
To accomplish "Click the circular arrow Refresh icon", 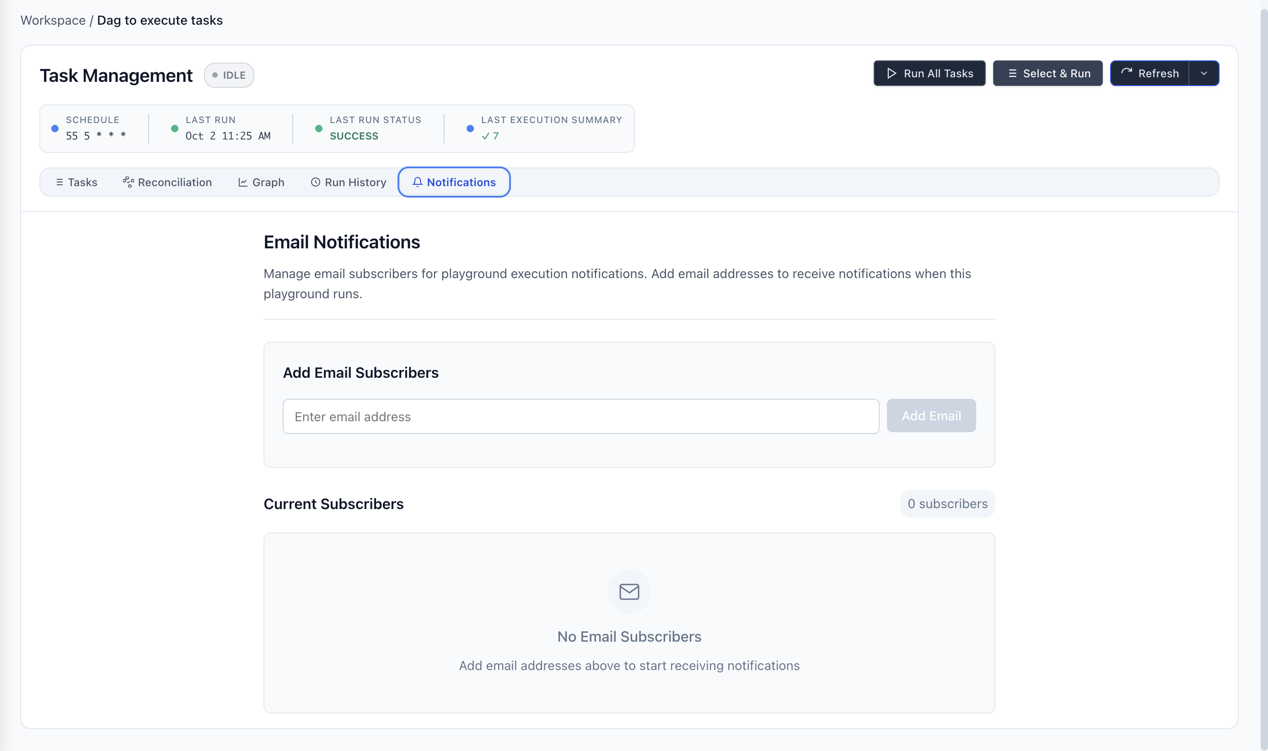I will pos(1126,72).
